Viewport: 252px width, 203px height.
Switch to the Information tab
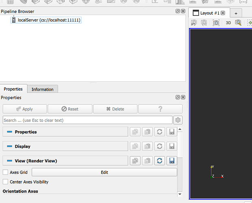(x=42, y=89)
